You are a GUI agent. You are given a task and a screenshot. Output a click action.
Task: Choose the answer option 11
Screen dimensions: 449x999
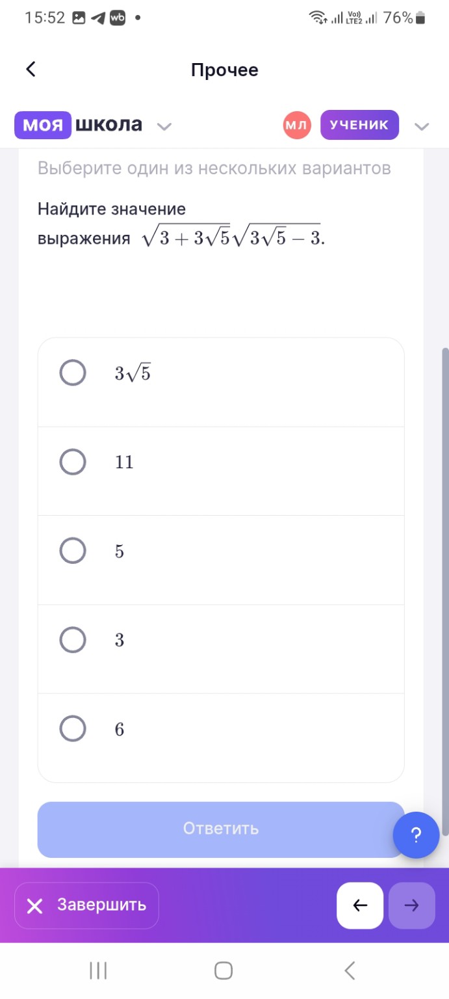[73, 462]
